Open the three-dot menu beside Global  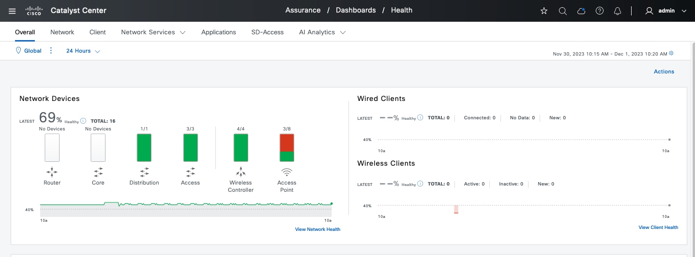51,51
